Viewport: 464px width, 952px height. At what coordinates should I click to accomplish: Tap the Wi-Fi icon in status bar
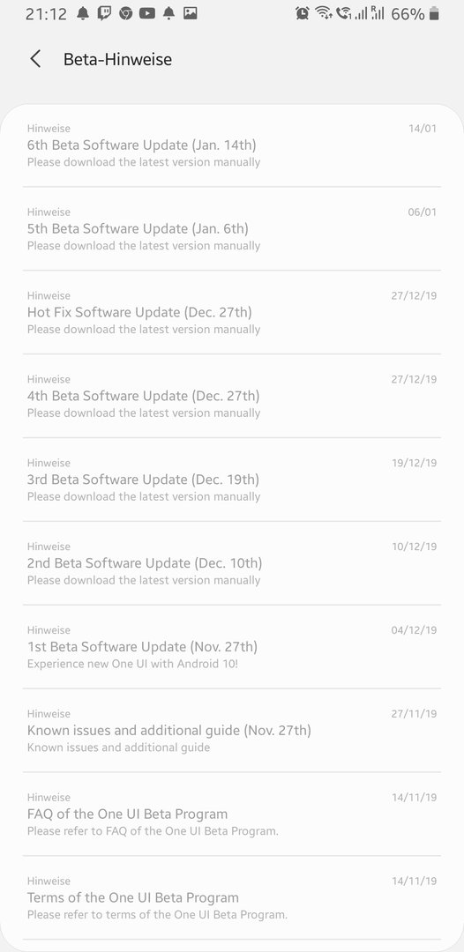click(323, 13)
